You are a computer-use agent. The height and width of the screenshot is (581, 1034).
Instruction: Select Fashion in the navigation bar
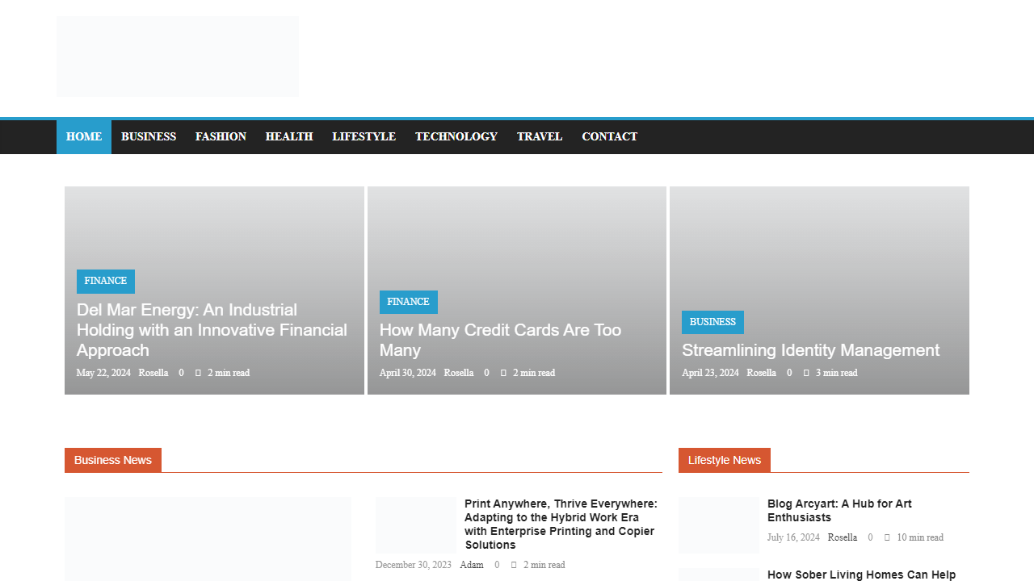pos(221,137)
